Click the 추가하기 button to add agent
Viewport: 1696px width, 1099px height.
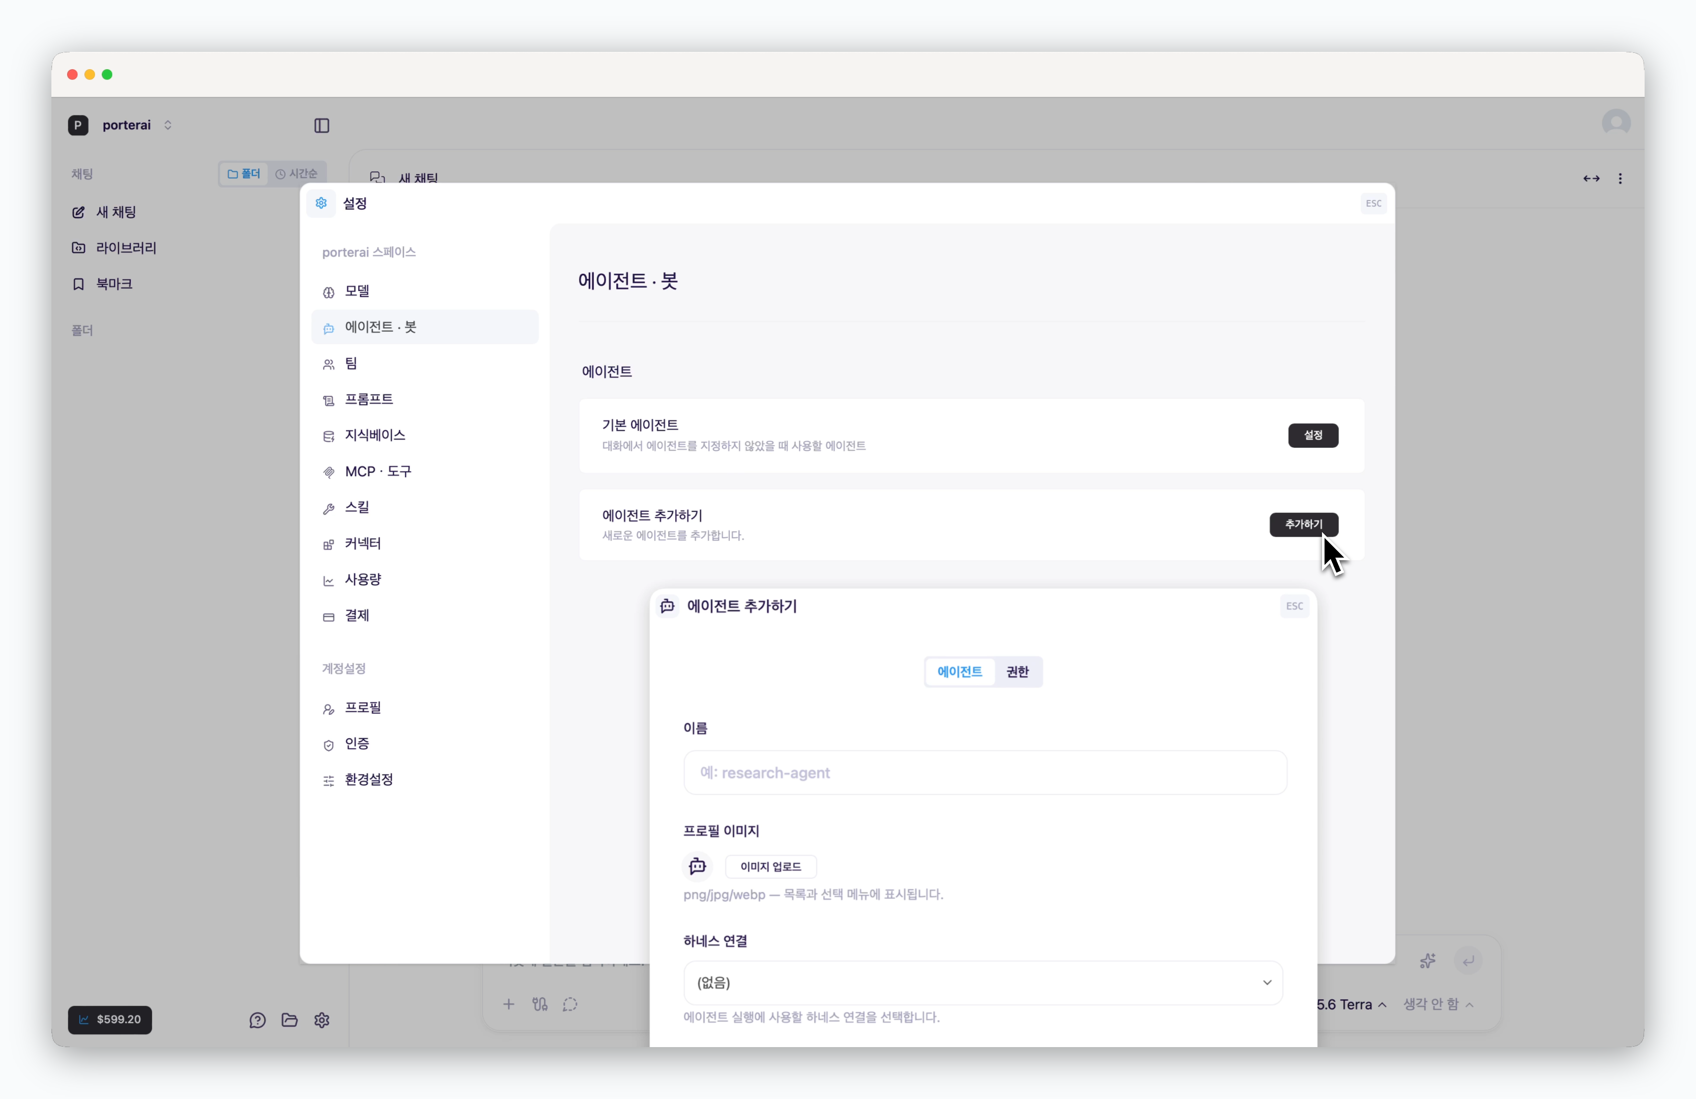tap(1303, 525)
